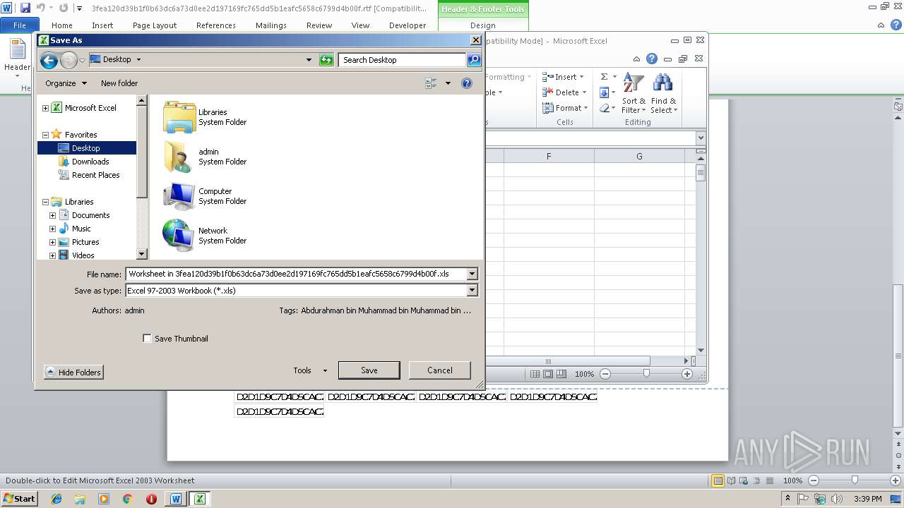Click the Back arrow in Save As dialog
Screen dimensions: 904x508
tap(49, 60)
